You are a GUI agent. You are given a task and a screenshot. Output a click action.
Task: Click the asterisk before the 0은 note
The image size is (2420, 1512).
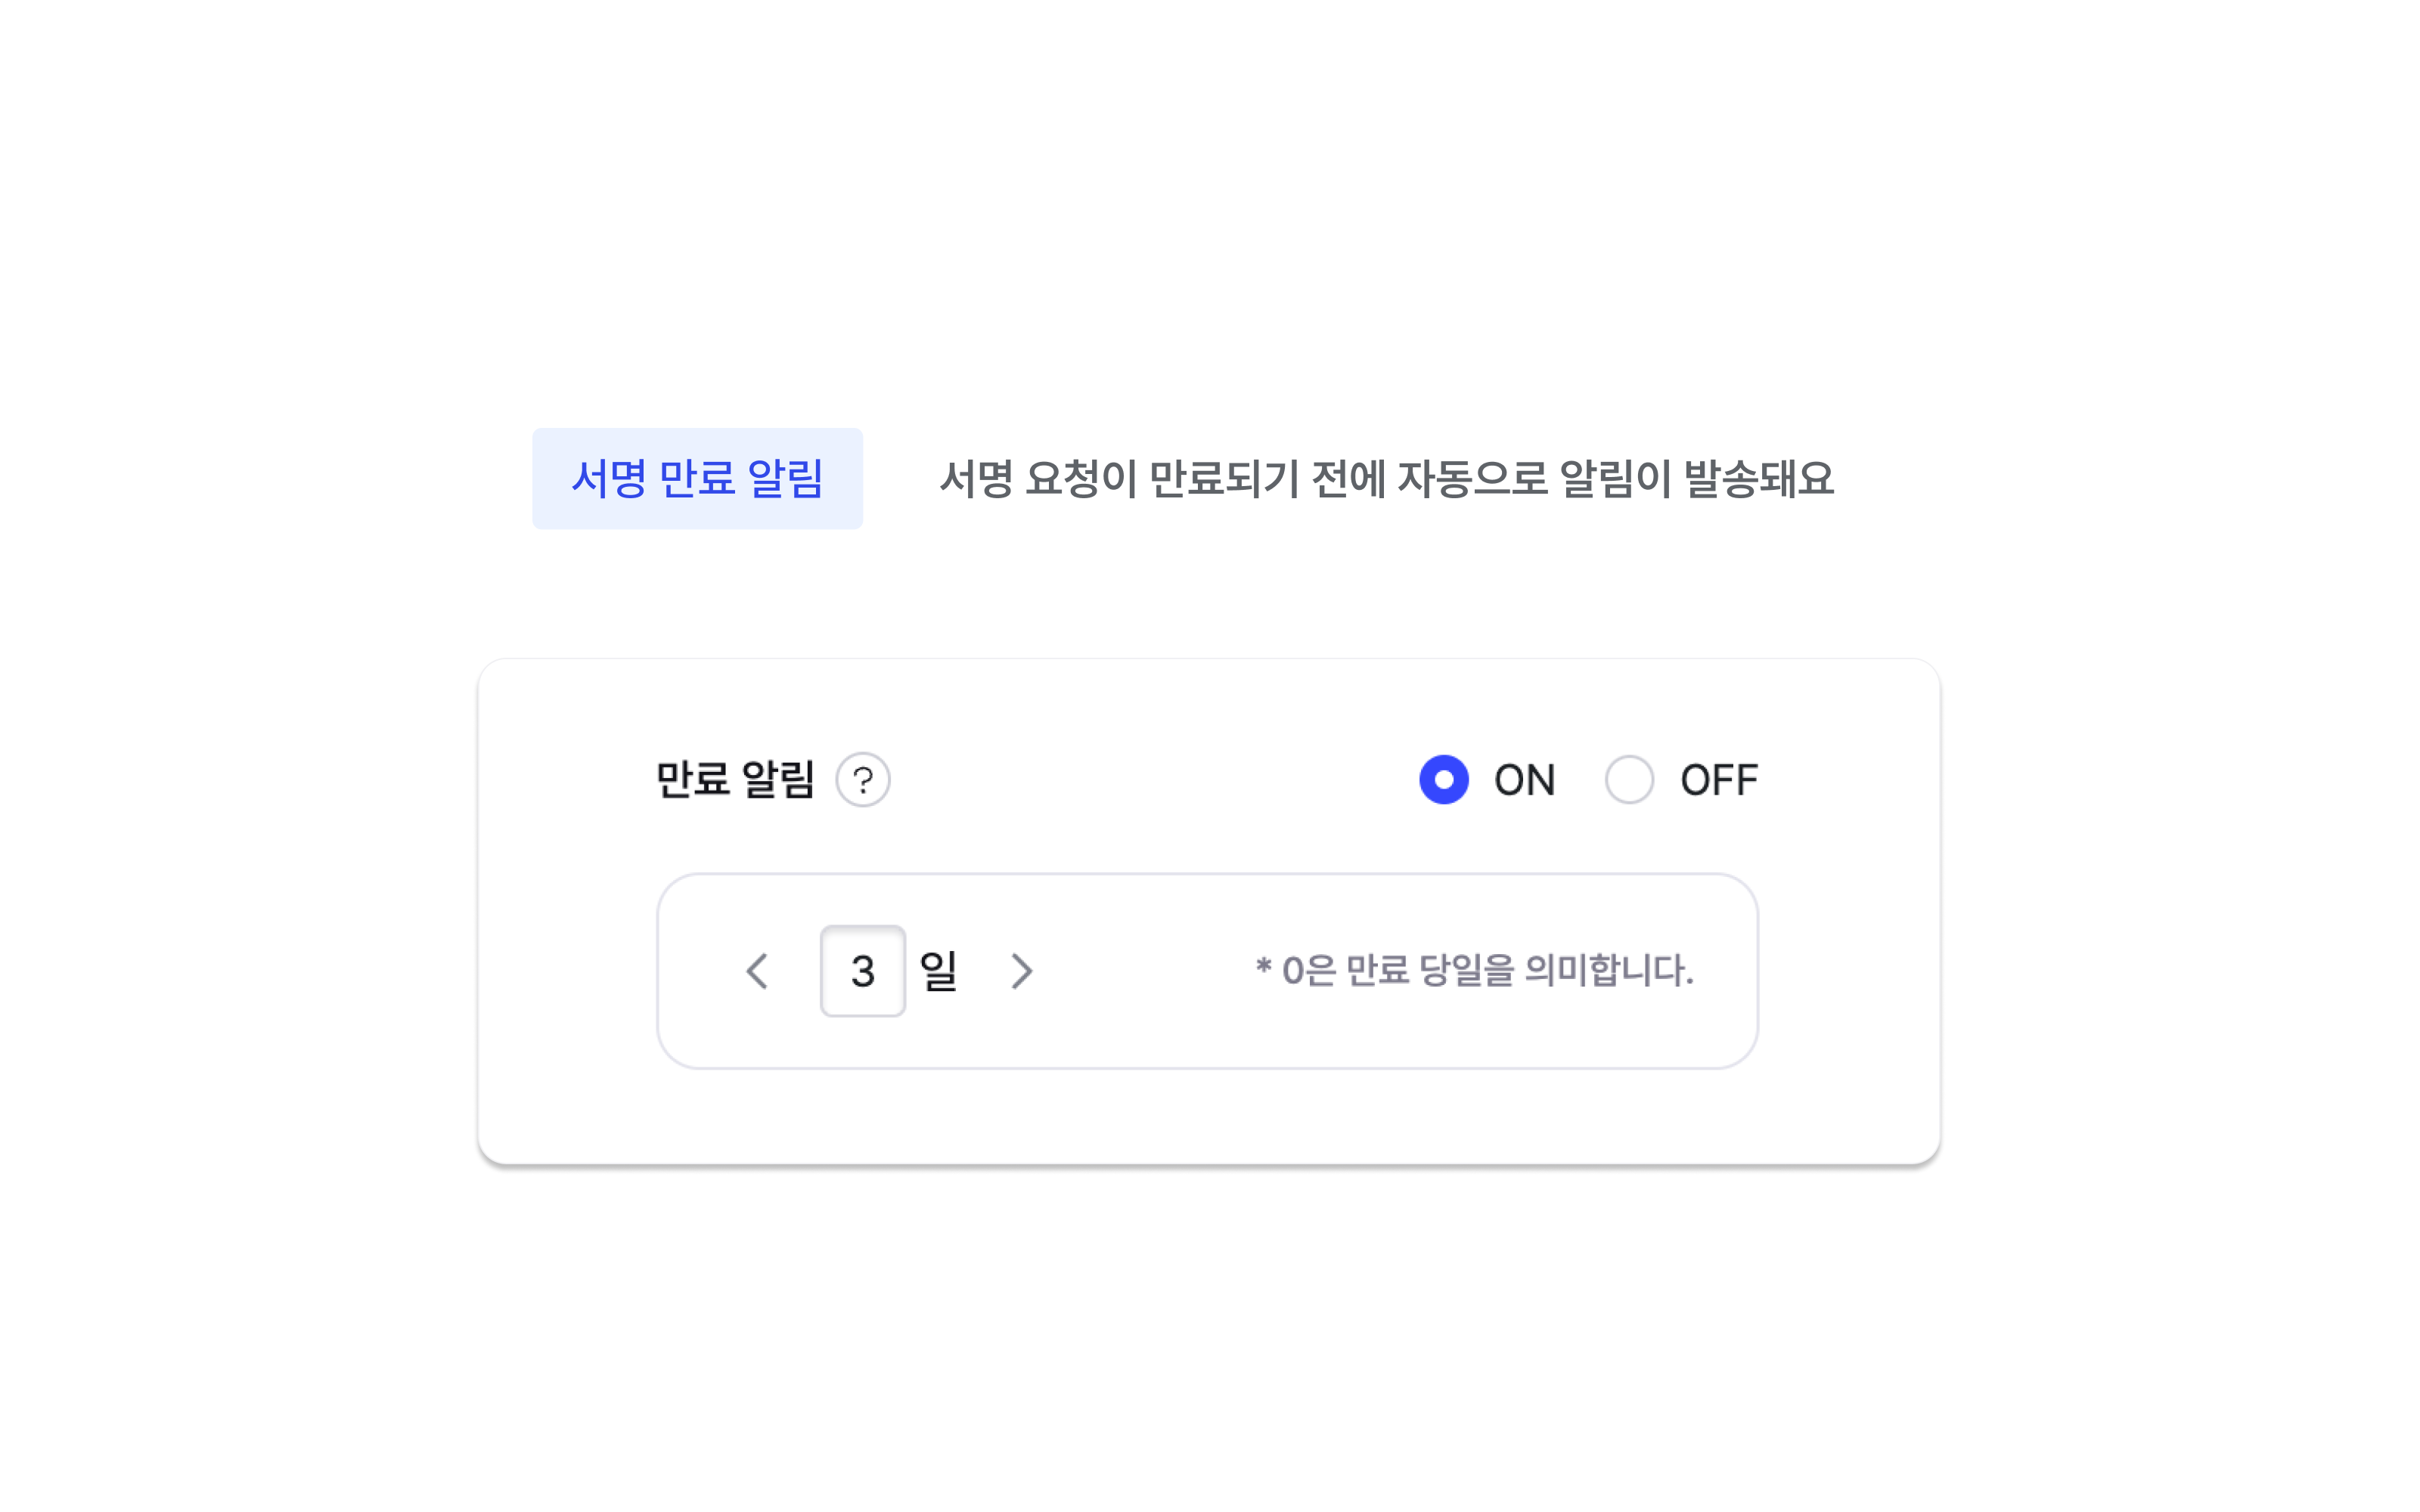coord(1263,966)
